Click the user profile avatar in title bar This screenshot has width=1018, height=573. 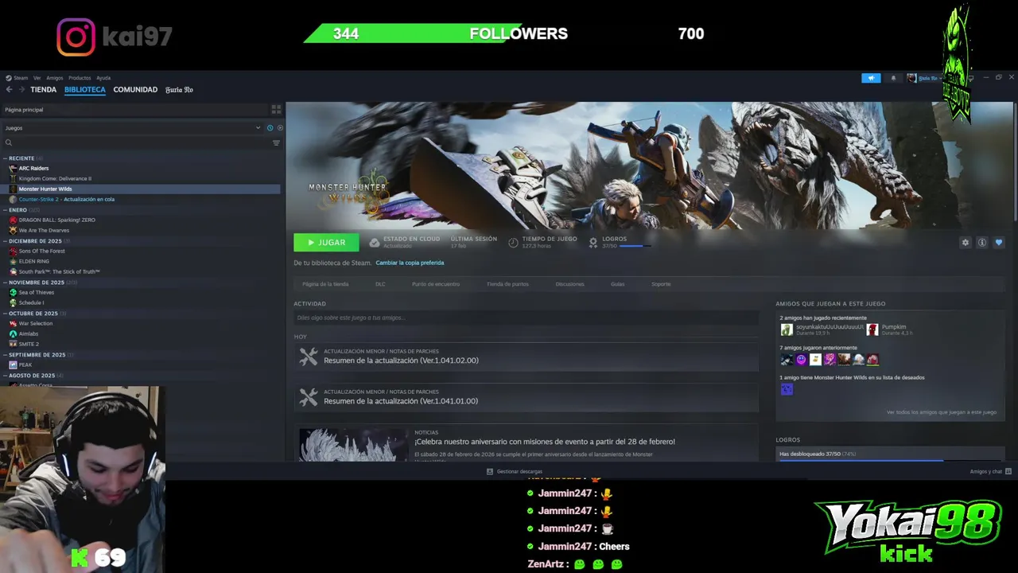coord(911,78)
